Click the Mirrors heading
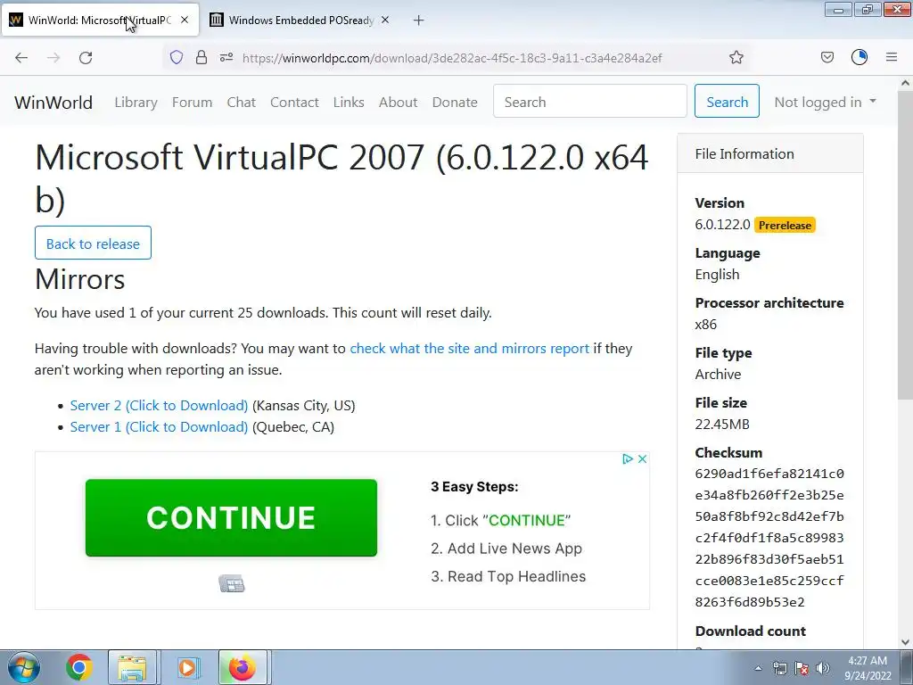The image size is (913, 685). [x=79, y=279]
